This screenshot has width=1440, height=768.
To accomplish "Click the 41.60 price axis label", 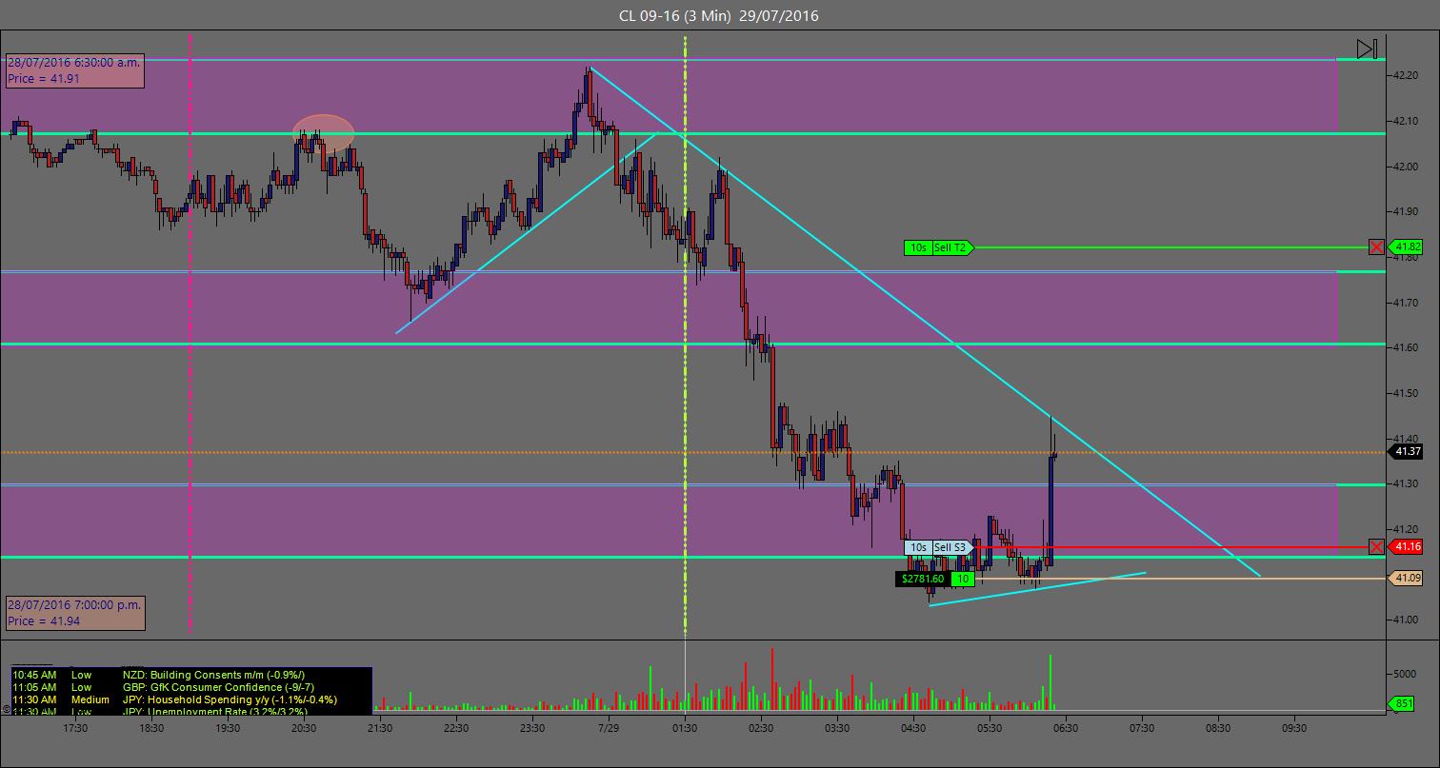I will (x=1406, y=348).
